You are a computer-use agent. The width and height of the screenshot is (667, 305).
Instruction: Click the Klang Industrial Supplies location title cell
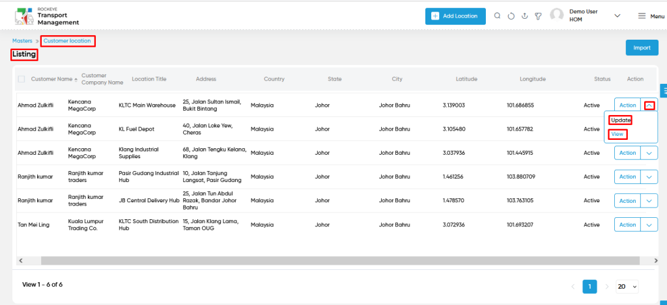(139, 153)
